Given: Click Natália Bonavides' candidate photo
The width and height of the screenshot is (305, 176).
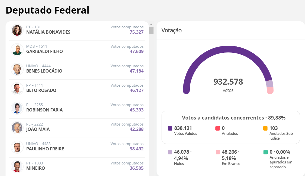Looking at the screenshot, I should coord(17,30).
